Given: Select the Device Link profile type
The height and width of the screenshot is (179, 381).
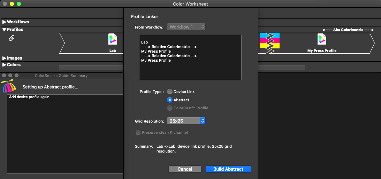Looking at the screenshot, I should (x=170, y=92).
